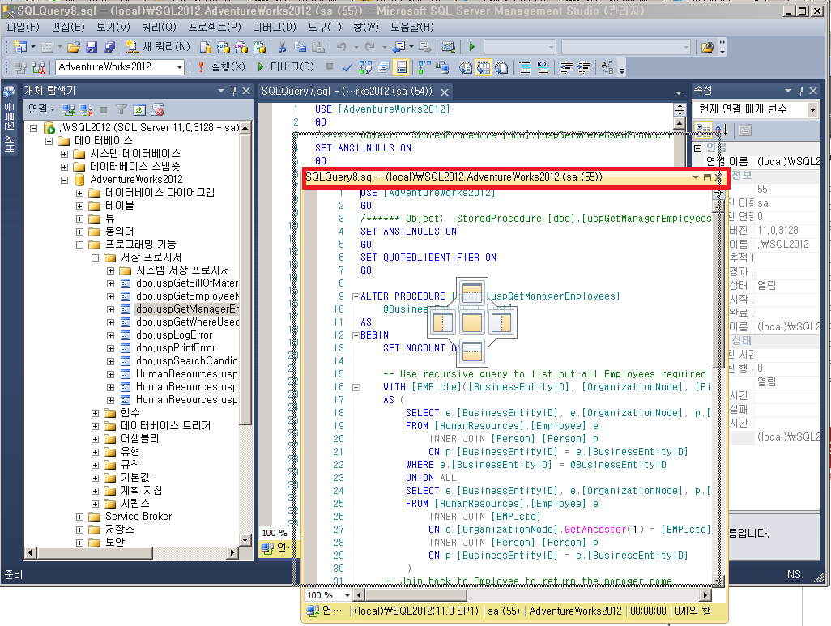Click the Categorized icon in Properties panel
831x626 pixels.
[703, 129]
